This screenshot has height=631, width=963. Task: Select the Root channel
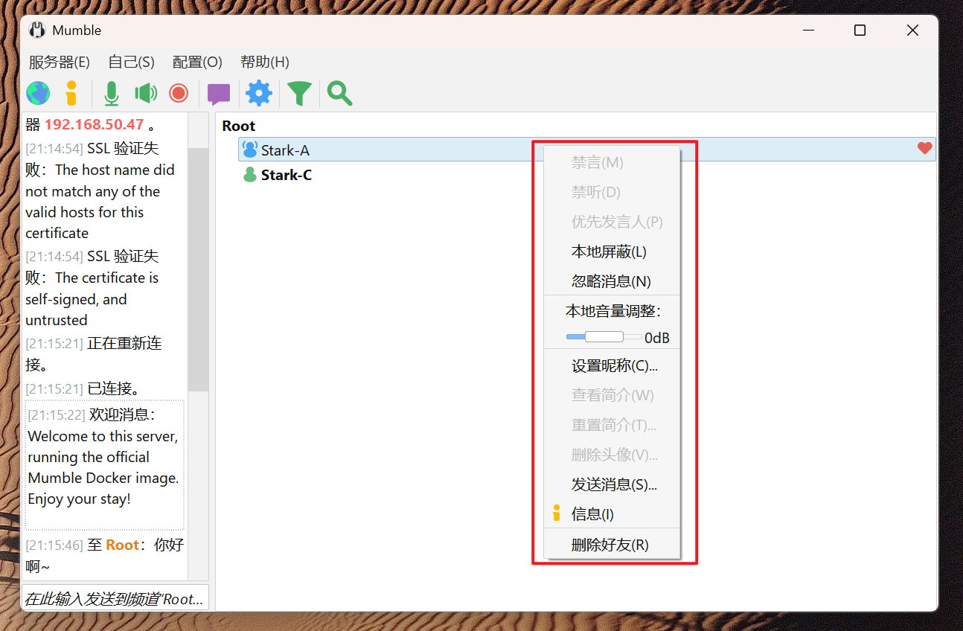[239, 126]
